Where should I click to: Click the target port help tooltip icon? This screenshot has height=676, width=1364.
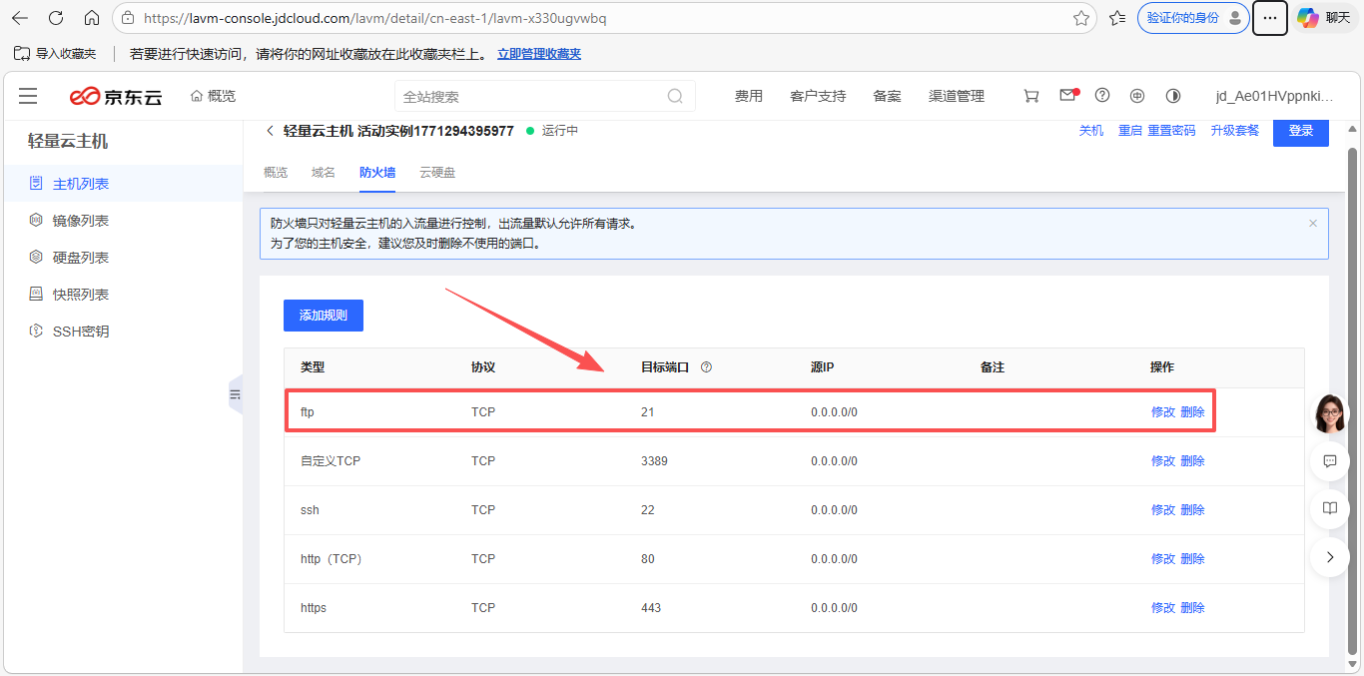[x=706, y=367]
